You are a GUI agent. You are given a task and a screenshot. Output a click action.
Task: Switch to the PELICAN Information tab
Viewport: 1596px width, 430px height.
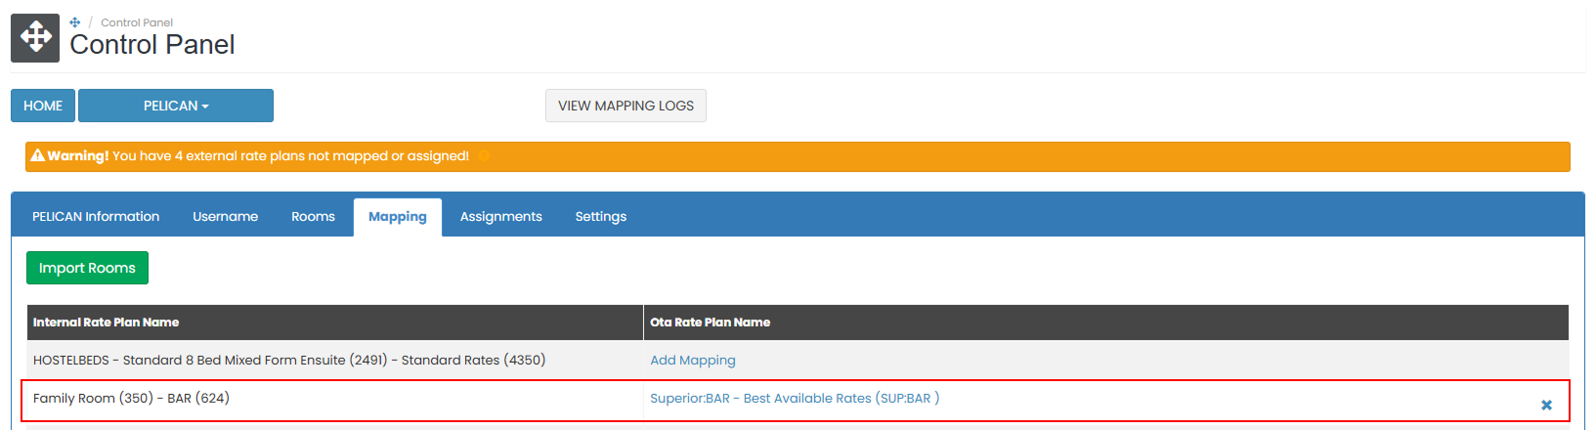(96, 217)
